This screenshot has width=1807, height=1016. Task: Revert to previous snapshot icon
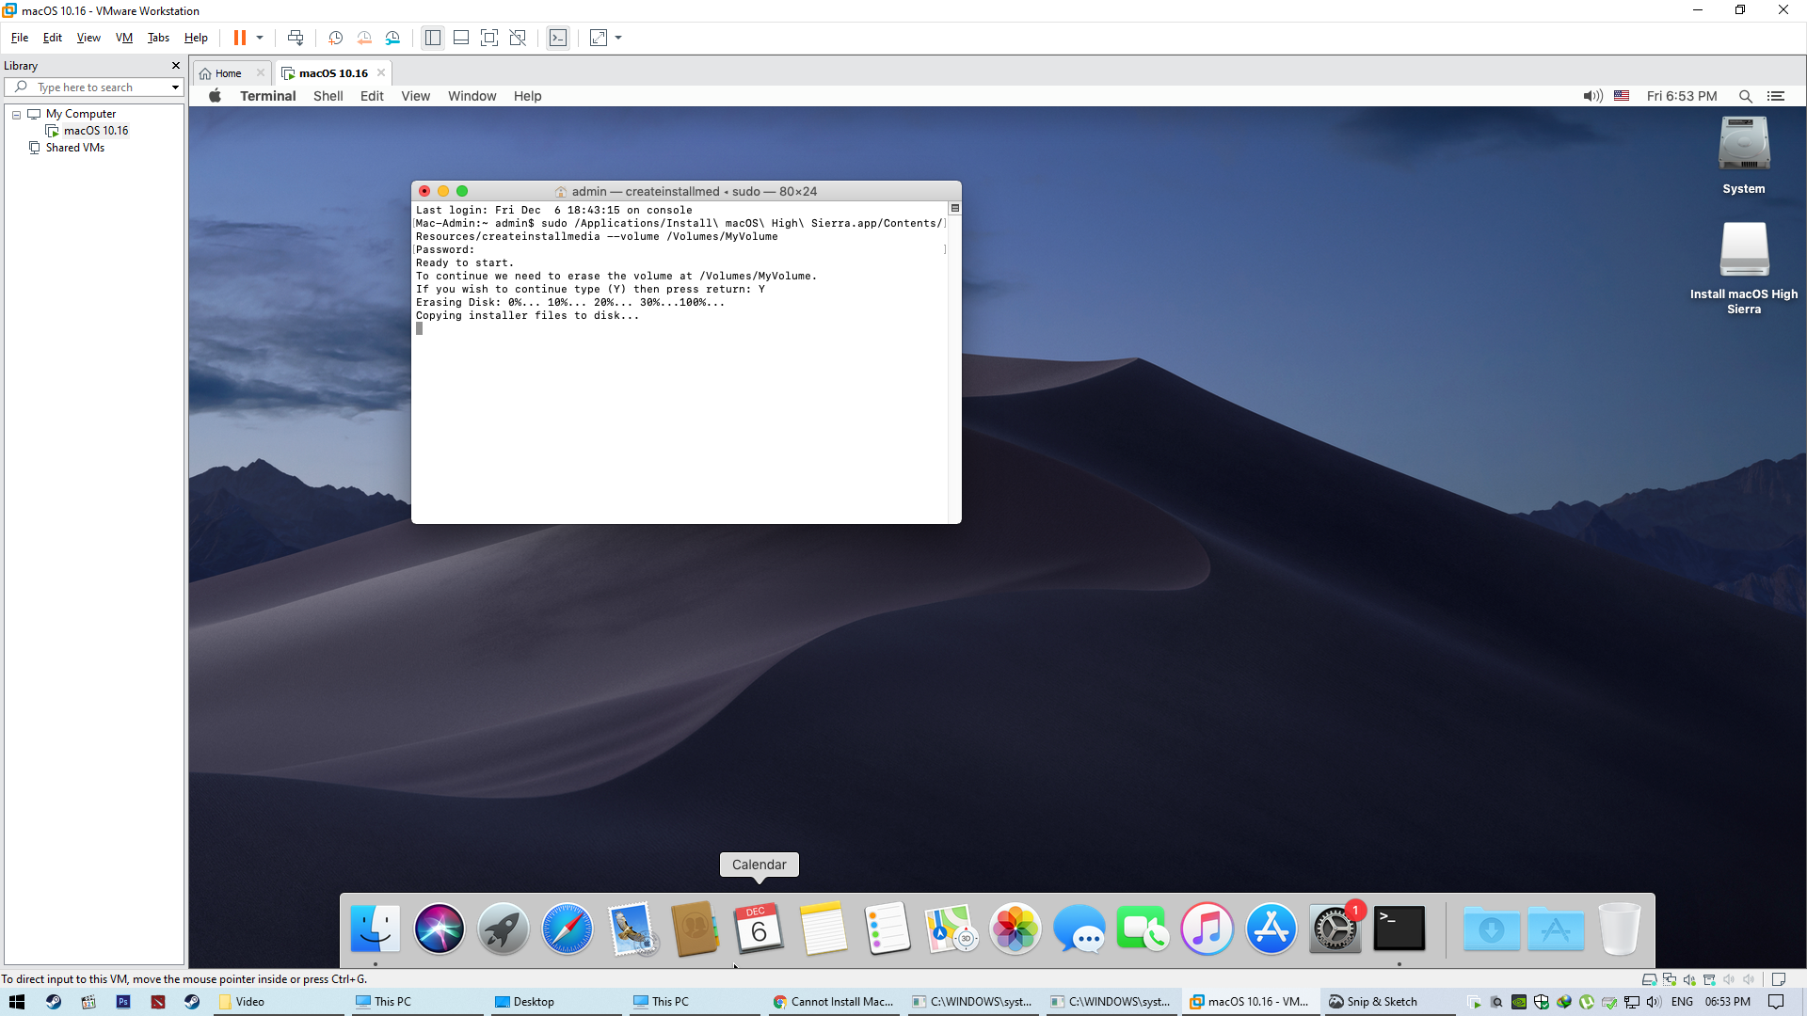(x=364, y=38)
